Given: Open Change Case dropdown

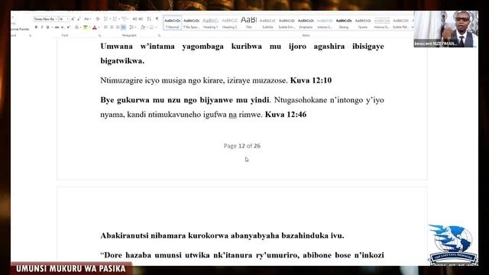Looking at the screenshot, I should coord(88,19).
